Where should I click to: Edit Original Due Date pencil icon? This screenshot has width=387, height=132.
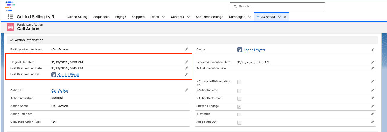coord(186,62)
